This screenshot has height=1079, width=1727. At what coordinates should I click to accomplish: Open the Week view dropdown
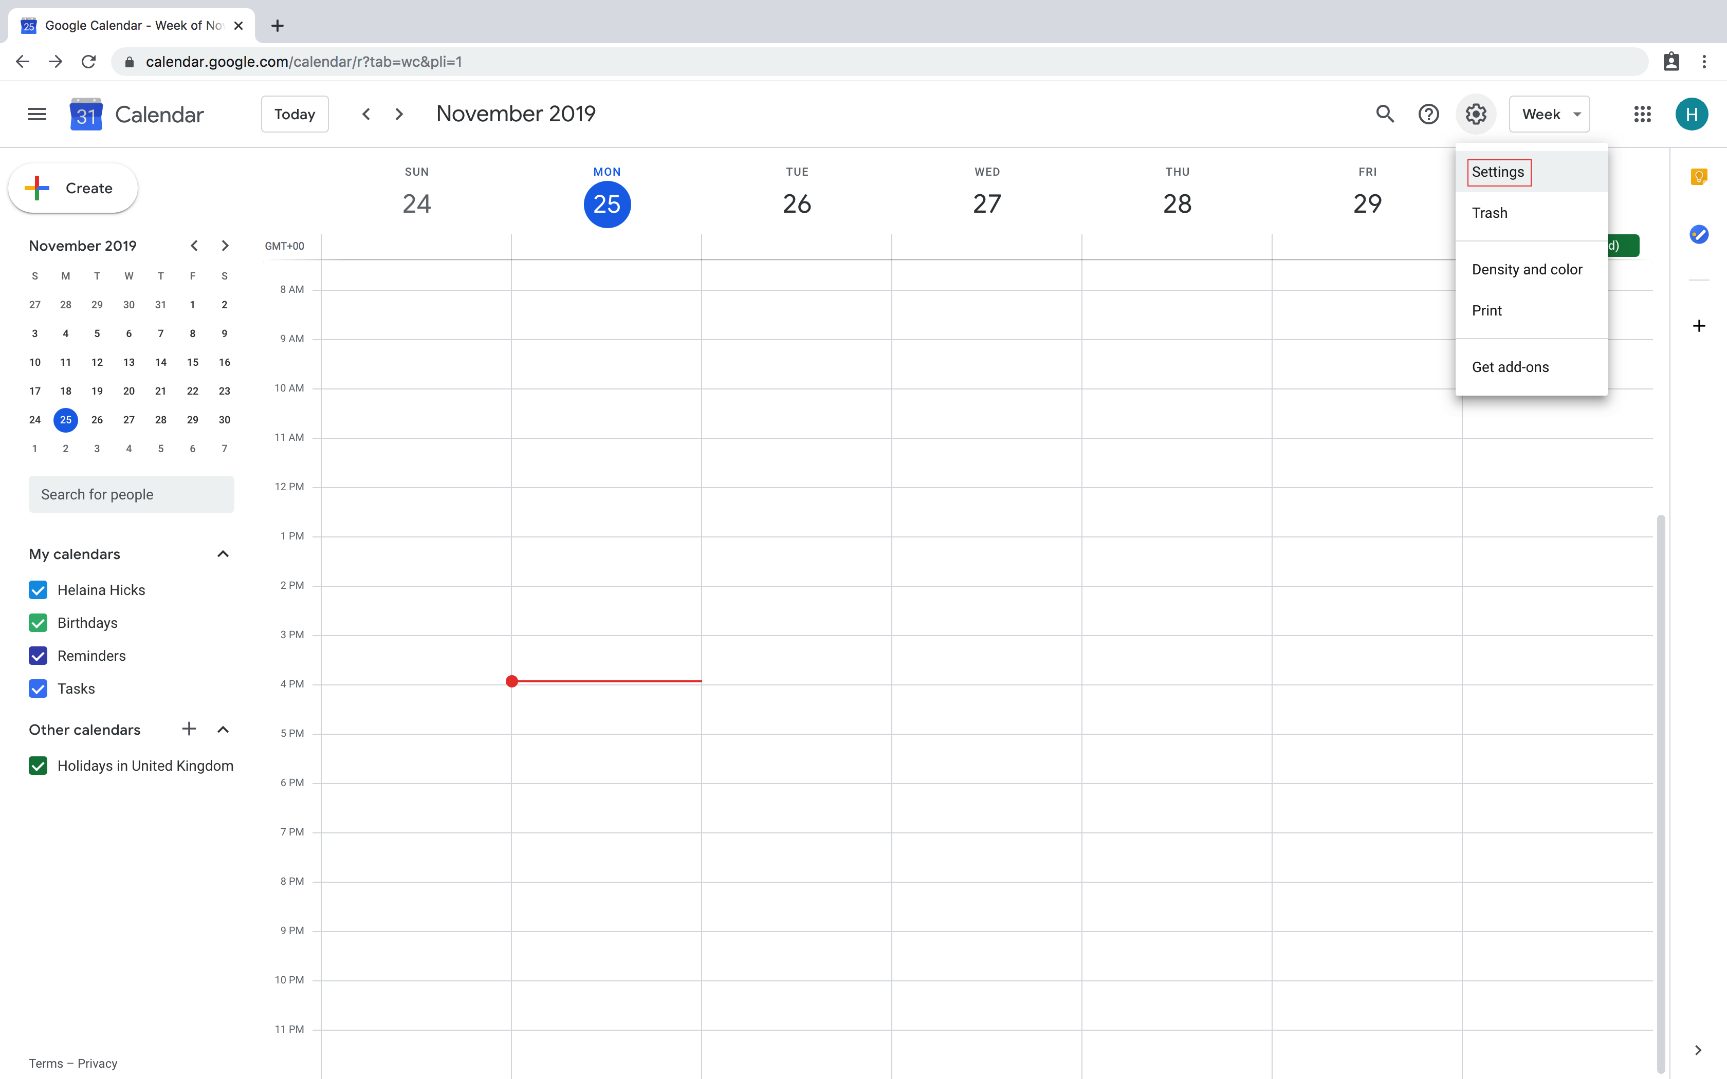click(x=1549, y=114)
